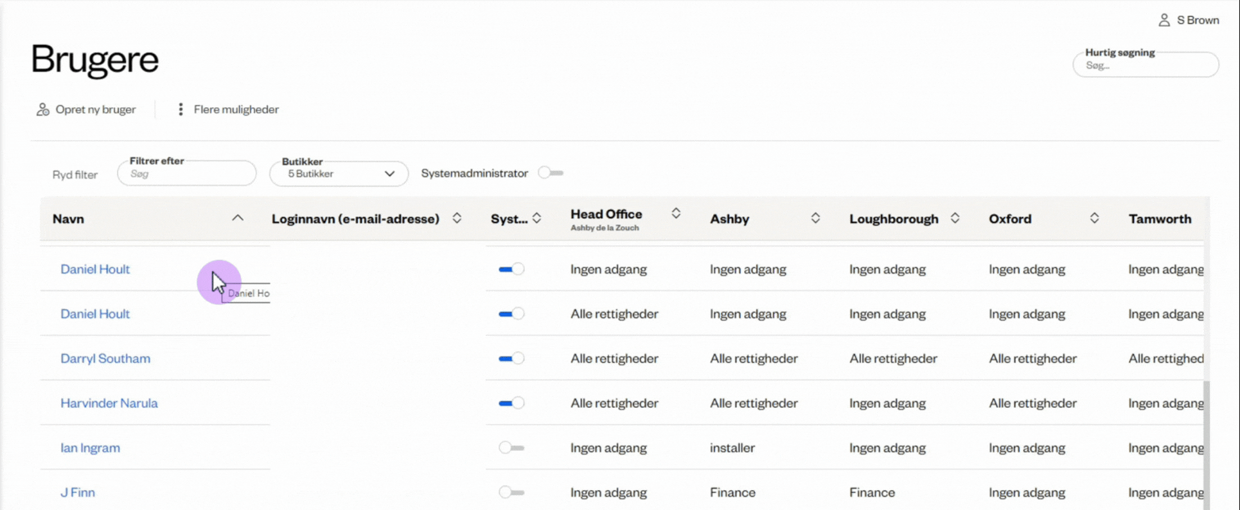Click installer cell for Ian Ingram

pyautogui.click(x=732, y=448)
